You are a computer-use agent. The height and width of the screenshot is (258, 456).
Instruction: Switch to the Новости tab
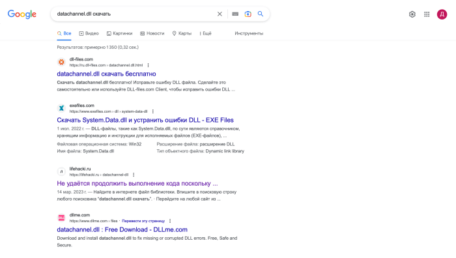coord(152,33)
